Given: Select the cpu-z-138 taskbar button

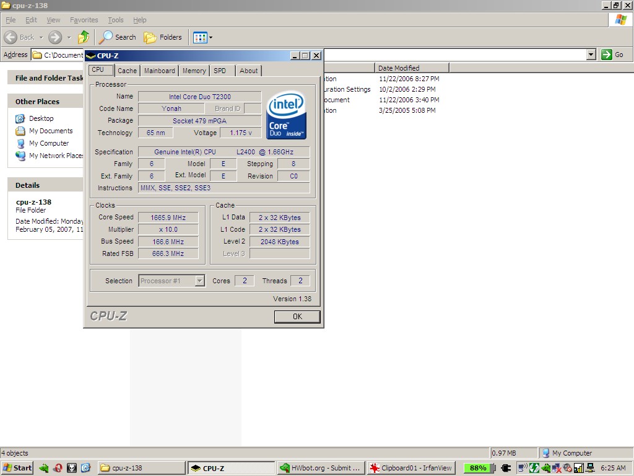Looking at the screenshot, I should click(x=141, y=468).
